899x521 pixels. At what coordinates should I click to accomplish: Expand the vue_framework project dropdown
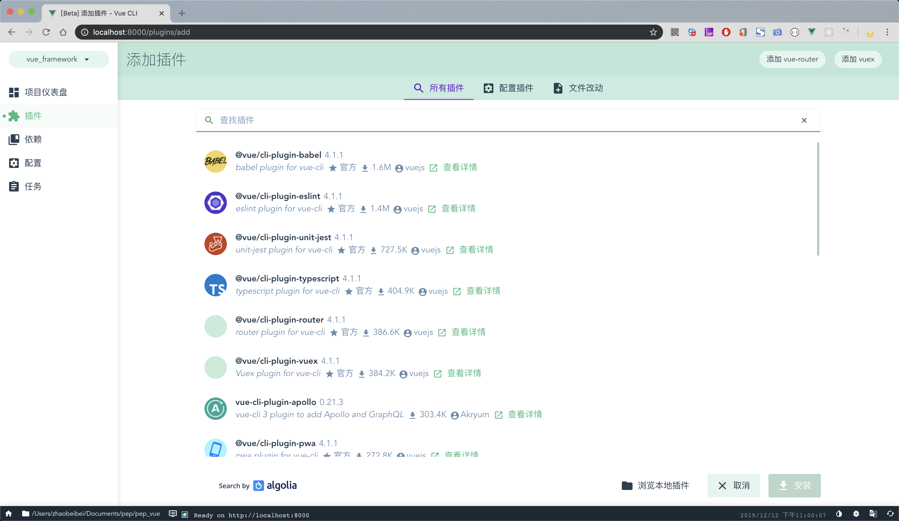point(59,59)
